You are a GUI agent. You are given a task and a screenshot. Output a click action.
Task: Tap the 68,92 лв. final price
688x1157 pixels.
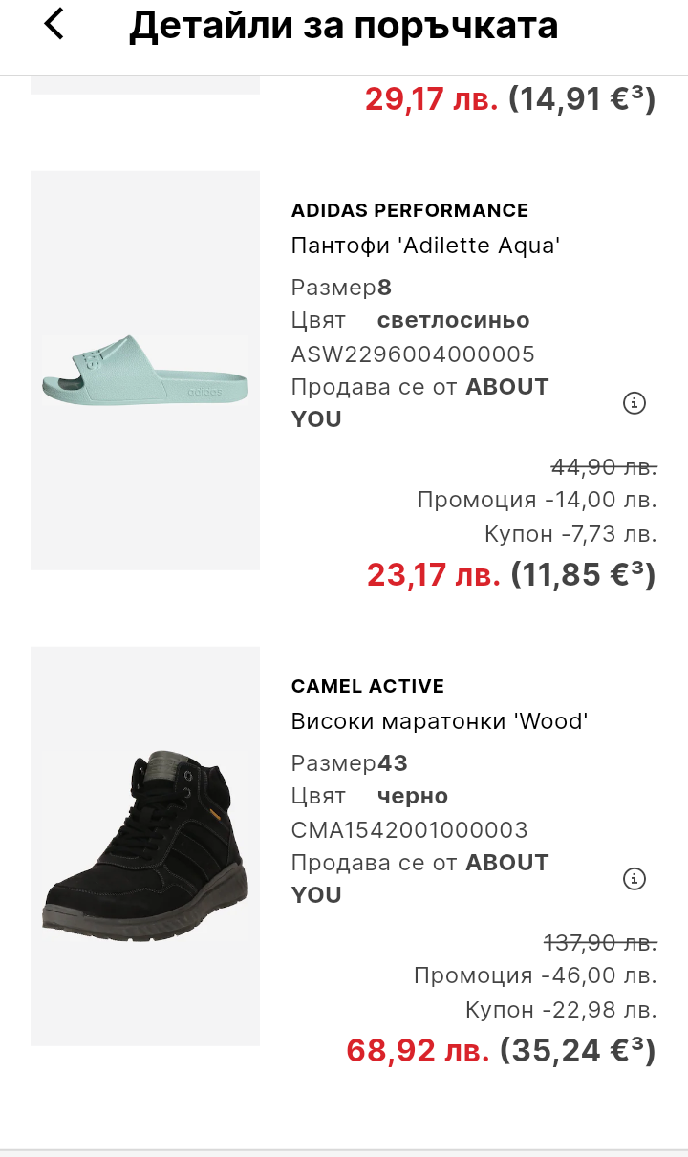coord(419,1050)
